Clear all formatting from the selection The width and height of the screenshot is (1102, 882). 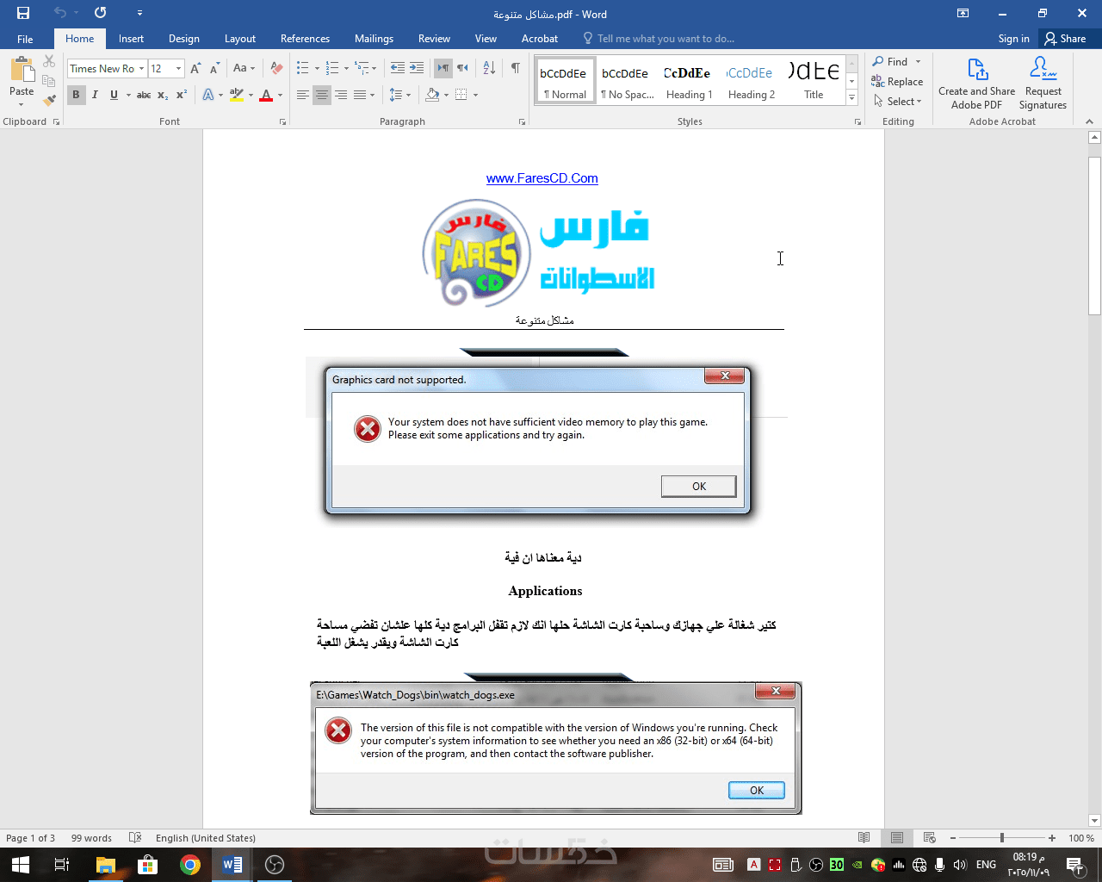point(276,68)
